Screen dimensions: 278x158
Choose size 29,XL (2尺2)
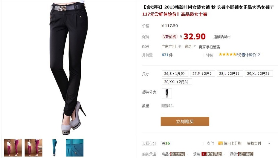pyautogui.click(x=259, y=74)
